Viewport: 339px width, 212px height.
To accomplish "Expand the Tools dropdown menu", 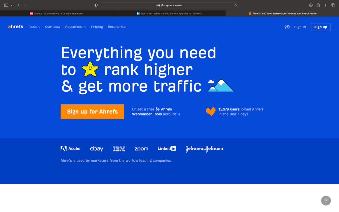I will coord(34,27).
